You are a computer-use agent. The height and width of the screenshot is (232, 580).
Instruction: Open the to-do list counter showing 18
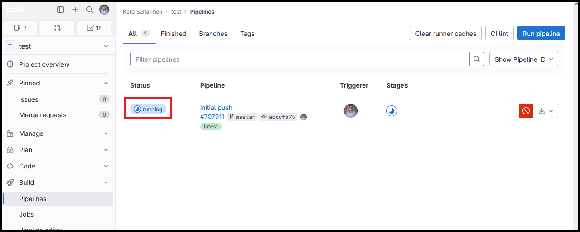pyautogui.click(x=94, y=28)
